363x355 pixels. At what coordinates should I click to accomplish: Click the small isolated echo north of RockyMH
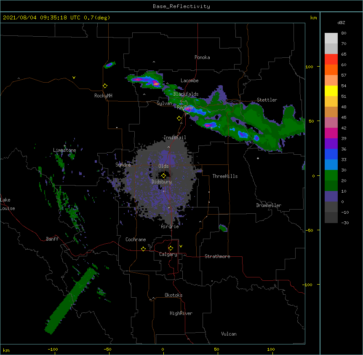point(109,65)
